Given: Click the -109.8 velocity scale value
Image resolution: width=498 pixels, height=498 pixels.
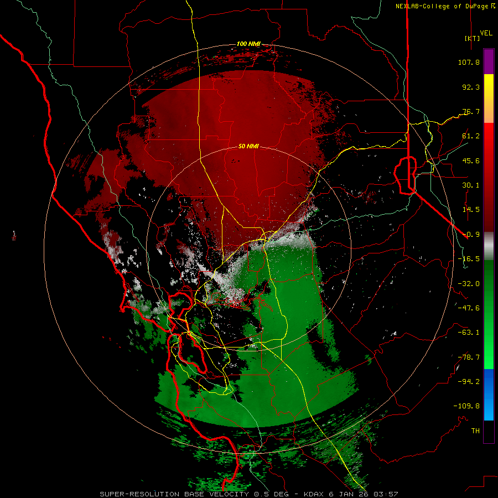Looking at the screenshot, I should (466, 406).
